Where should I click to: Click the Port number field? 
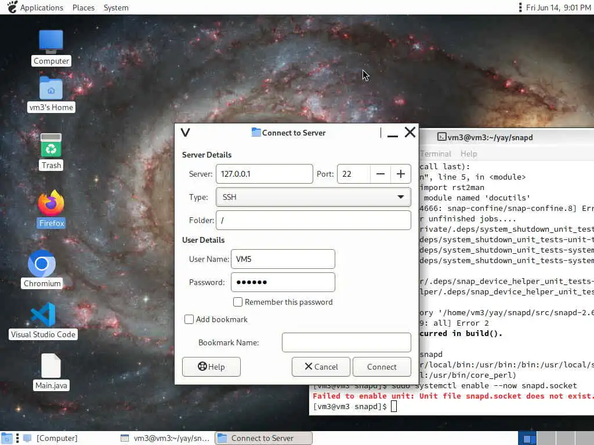353,174
